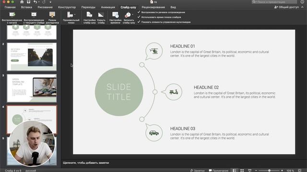Open the Рисование tab
Screen dimensions: 307x172
[45, 7]
